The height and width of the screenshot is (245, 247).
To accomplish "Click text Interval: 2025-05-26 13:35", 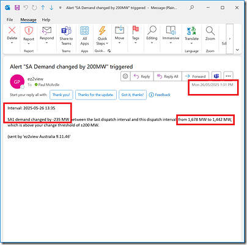I will pyautogui.click(x=31, y=108).
